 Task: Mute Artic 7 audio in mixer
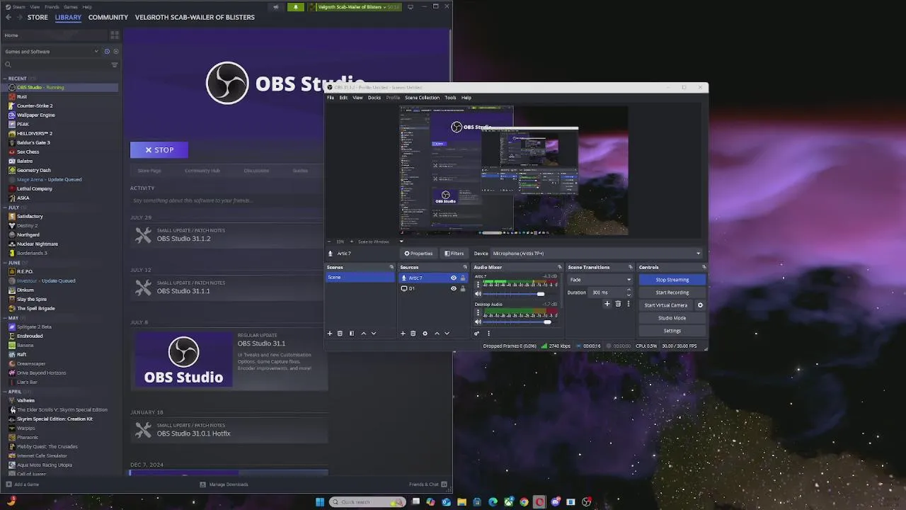coord(478,293)
